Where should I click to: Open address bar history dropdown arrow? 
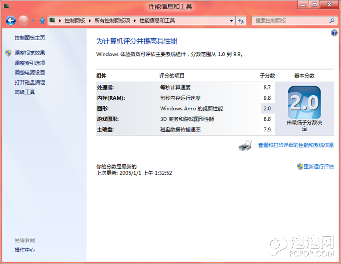(232, 21)
